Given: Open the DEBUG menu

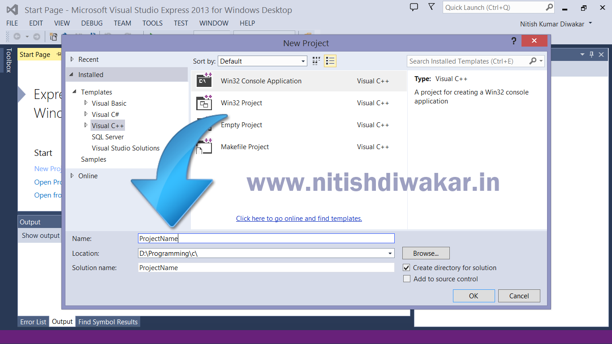Looking at the screenshot, I should click(92, 23).
